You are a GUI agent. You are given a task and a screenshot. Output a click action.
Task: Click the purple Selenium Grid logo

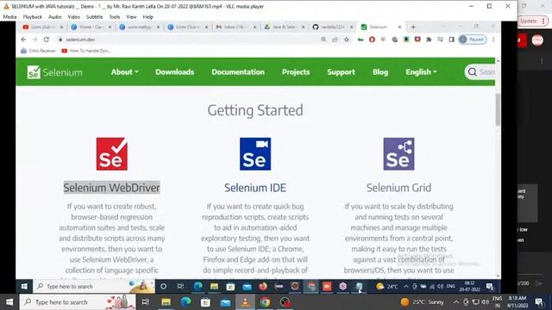click(x=398, y=154)
